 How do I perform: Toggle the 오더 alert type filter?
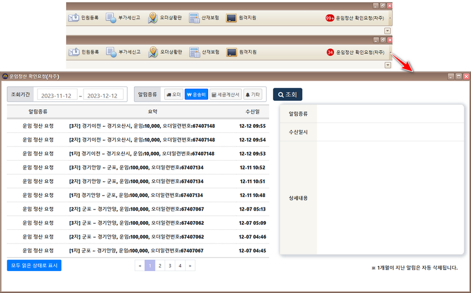173,94
